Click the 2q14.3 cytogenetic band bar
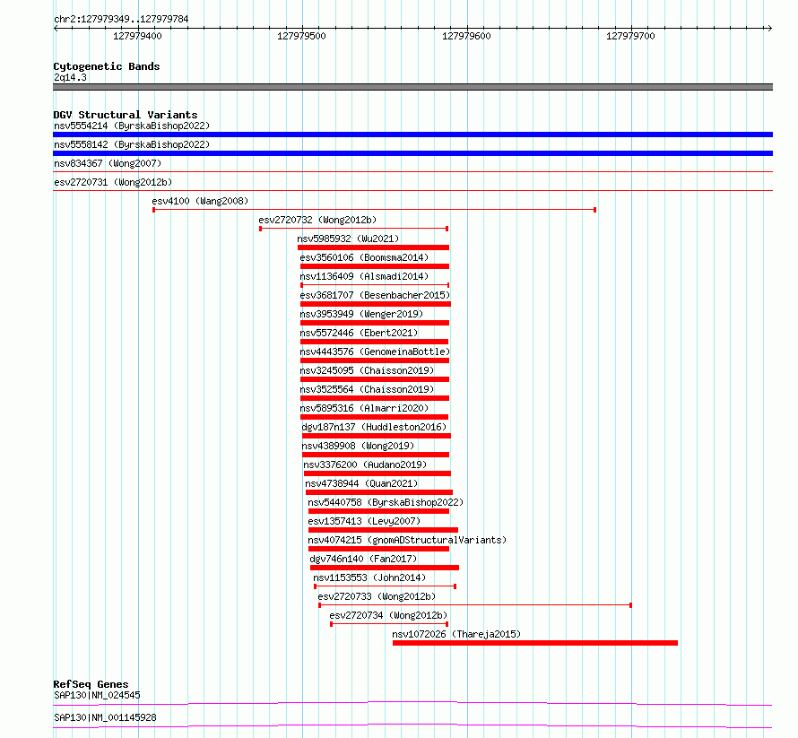This screenshot has height=738, width=798. click(x=412, y=87)
